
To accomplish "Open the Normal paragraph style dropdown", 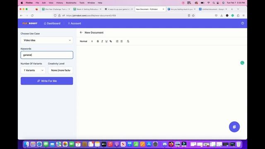I will click(x=86, y=41).
